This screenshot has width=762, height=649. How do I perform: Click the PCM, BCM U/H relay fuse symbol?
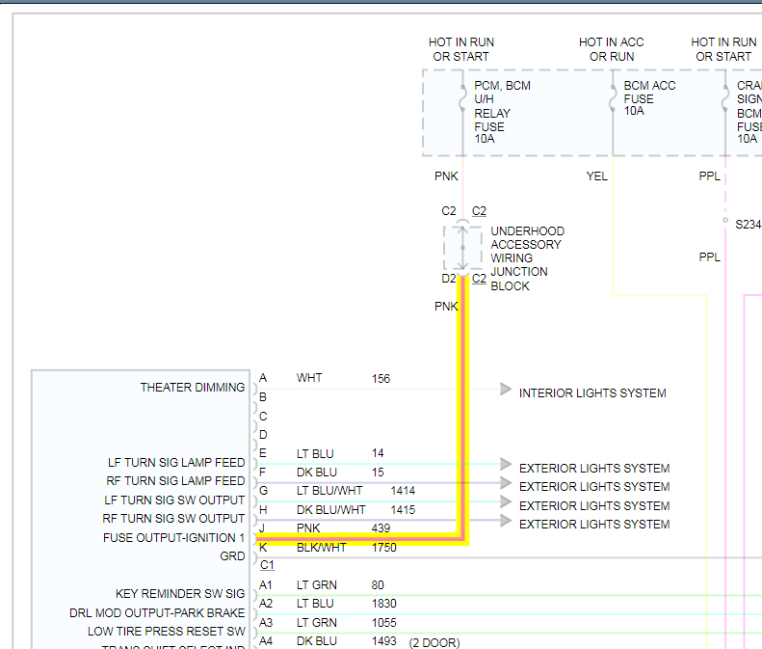point(462,98)
